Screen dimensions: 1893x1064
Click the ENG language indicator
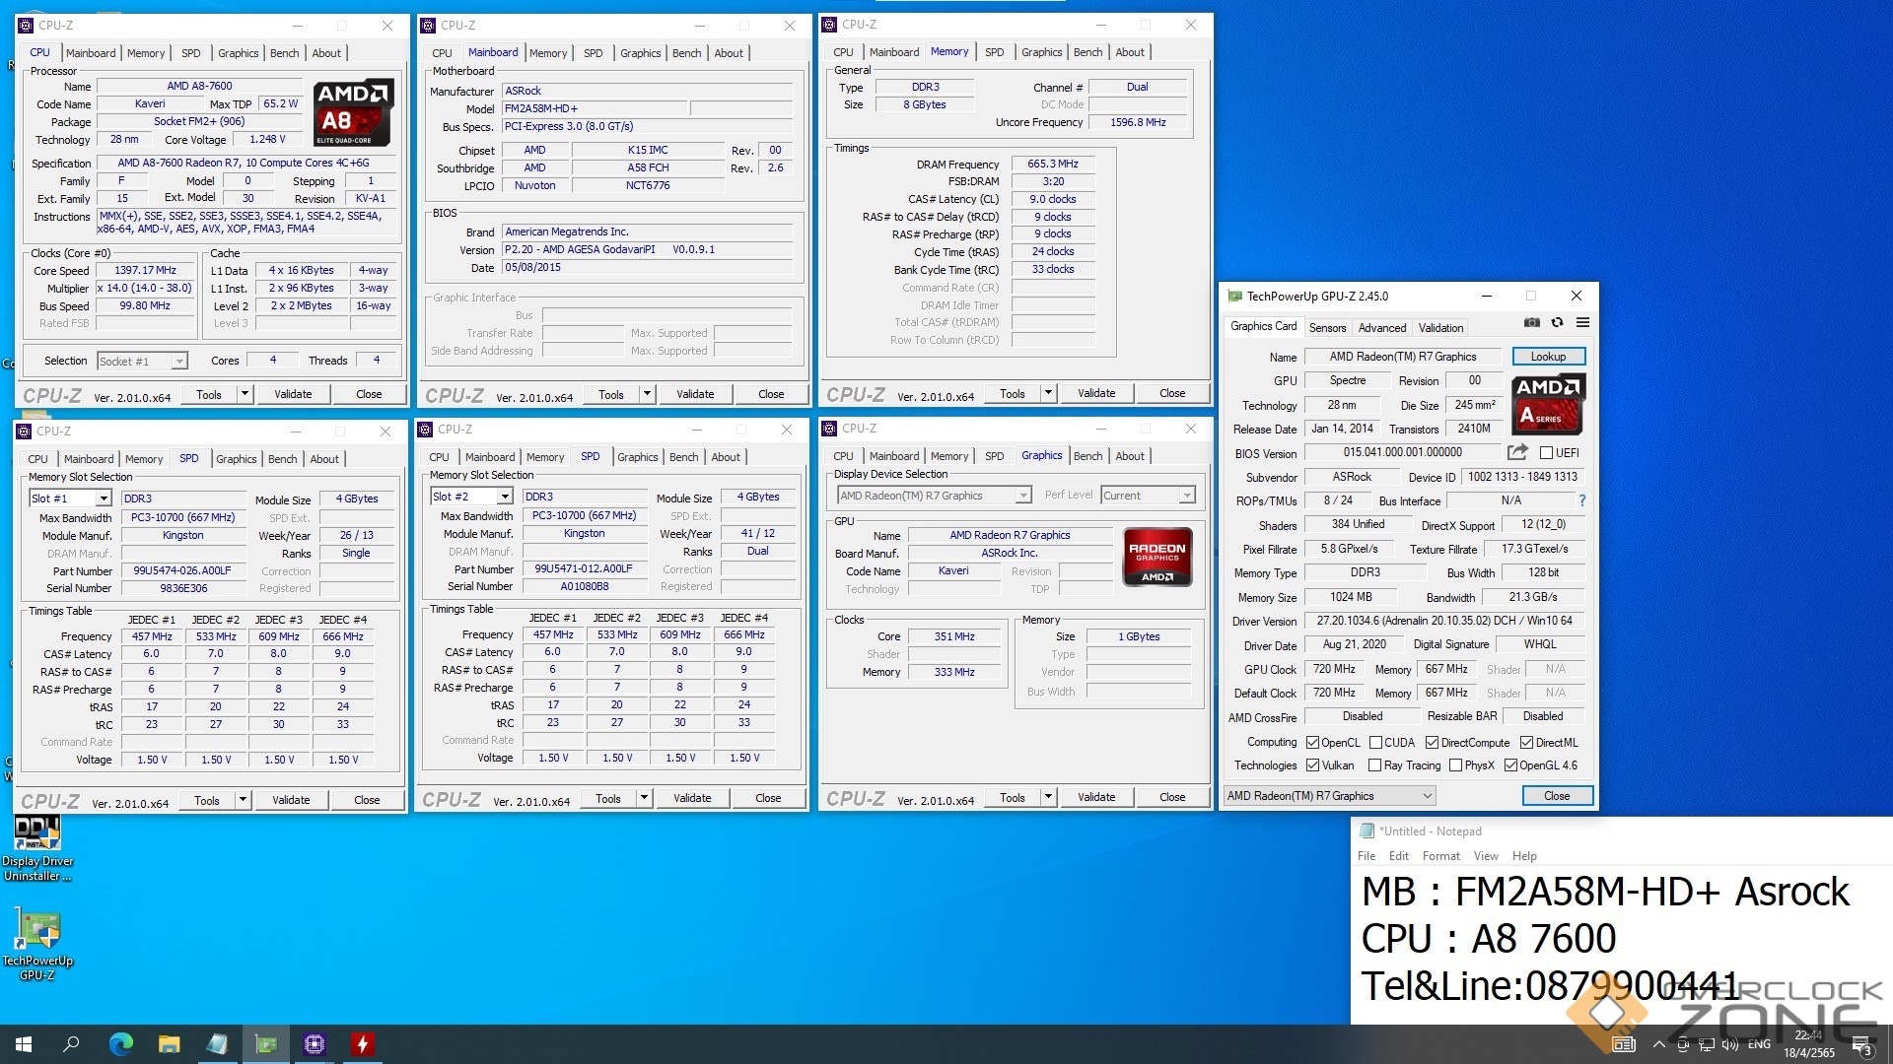point(1759,1044)
